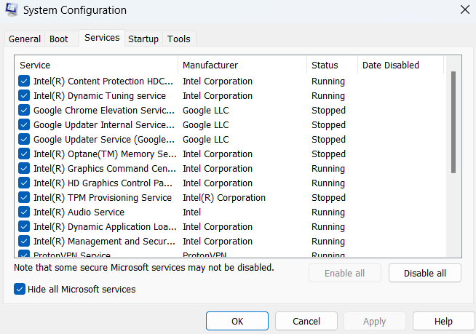Uncheck Intel(R) Dynamic Tuning service checkbox
The height and width of the screenshot is (334, 476).
point(24,95)
